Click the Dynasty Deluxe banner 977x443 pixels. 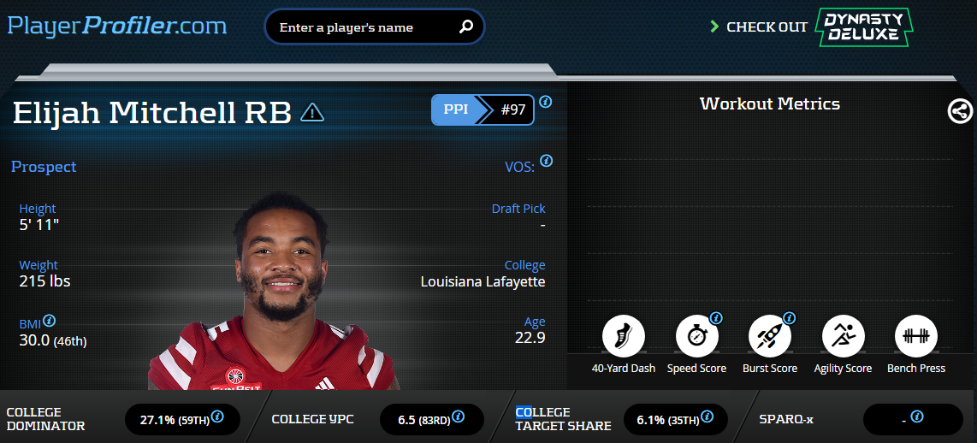pyautogui.click(x=863, y=27)
